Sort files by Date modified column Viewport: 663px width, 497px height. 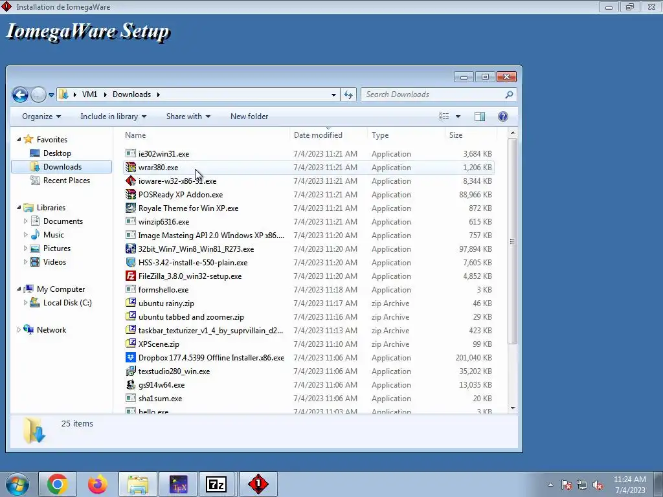[x=318, y=135]
